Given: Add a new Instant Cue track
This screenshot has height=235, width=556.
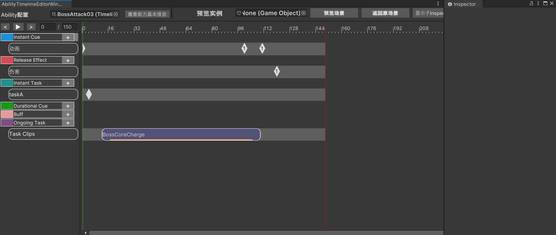Looking at the screenshot, I should pyautogui.click(x=68, y=37).
